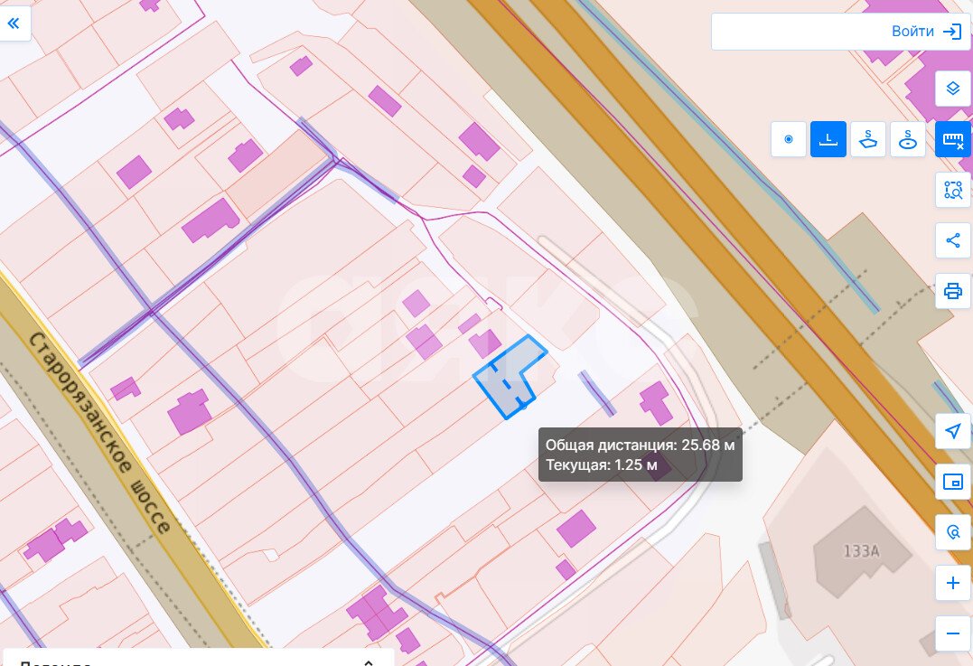973x666 pixels.
Task: Click the 'Текущая: 1.25 м' readout
Action: click(602, 464)
